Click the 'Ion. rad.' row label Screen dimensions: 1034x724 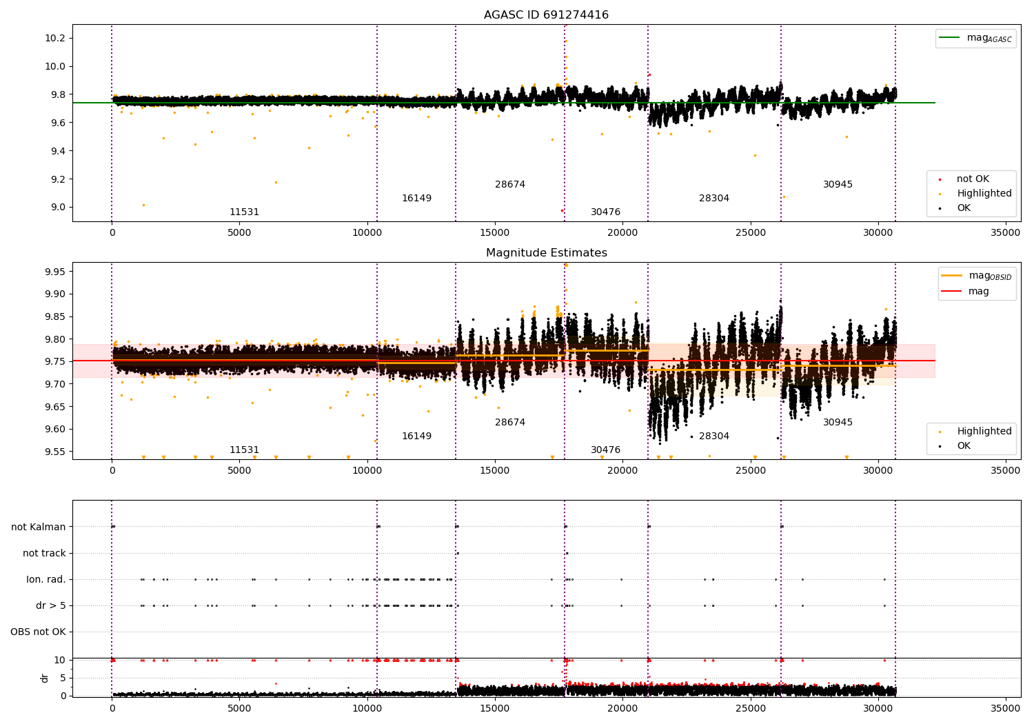(x=46, y=580)
